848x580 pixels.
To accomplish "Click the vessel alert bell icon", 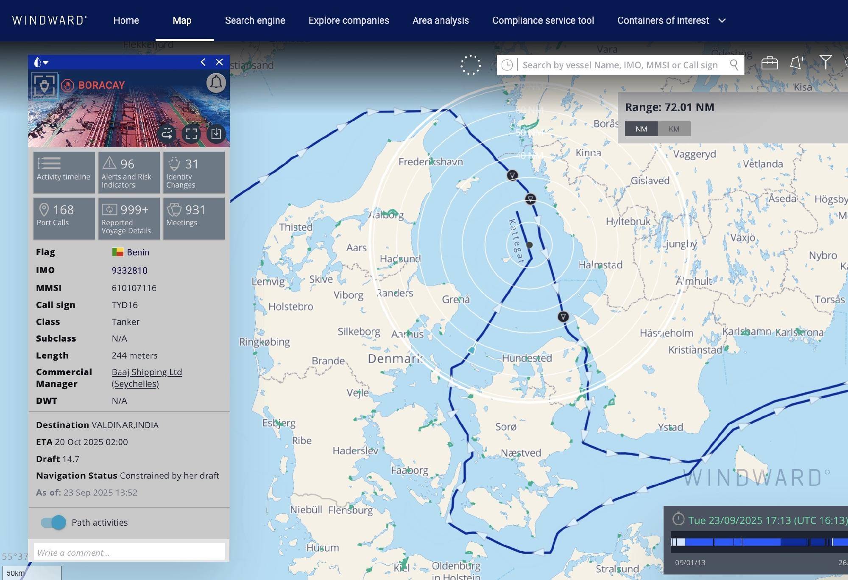I will click(x=216, y=82).
